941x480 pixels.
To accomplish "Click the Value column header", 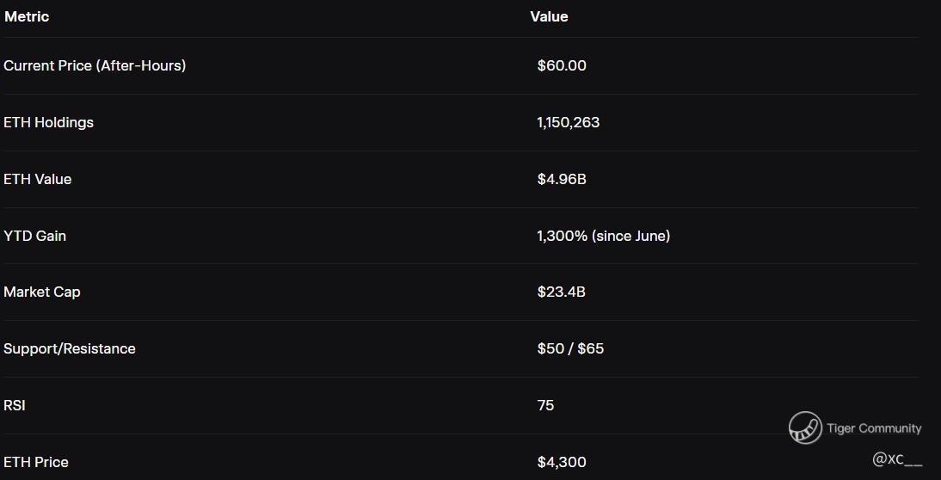I will 549,16.
